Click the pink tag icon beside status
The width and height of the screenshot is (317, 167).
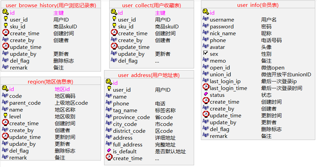[x=206, y=94]
